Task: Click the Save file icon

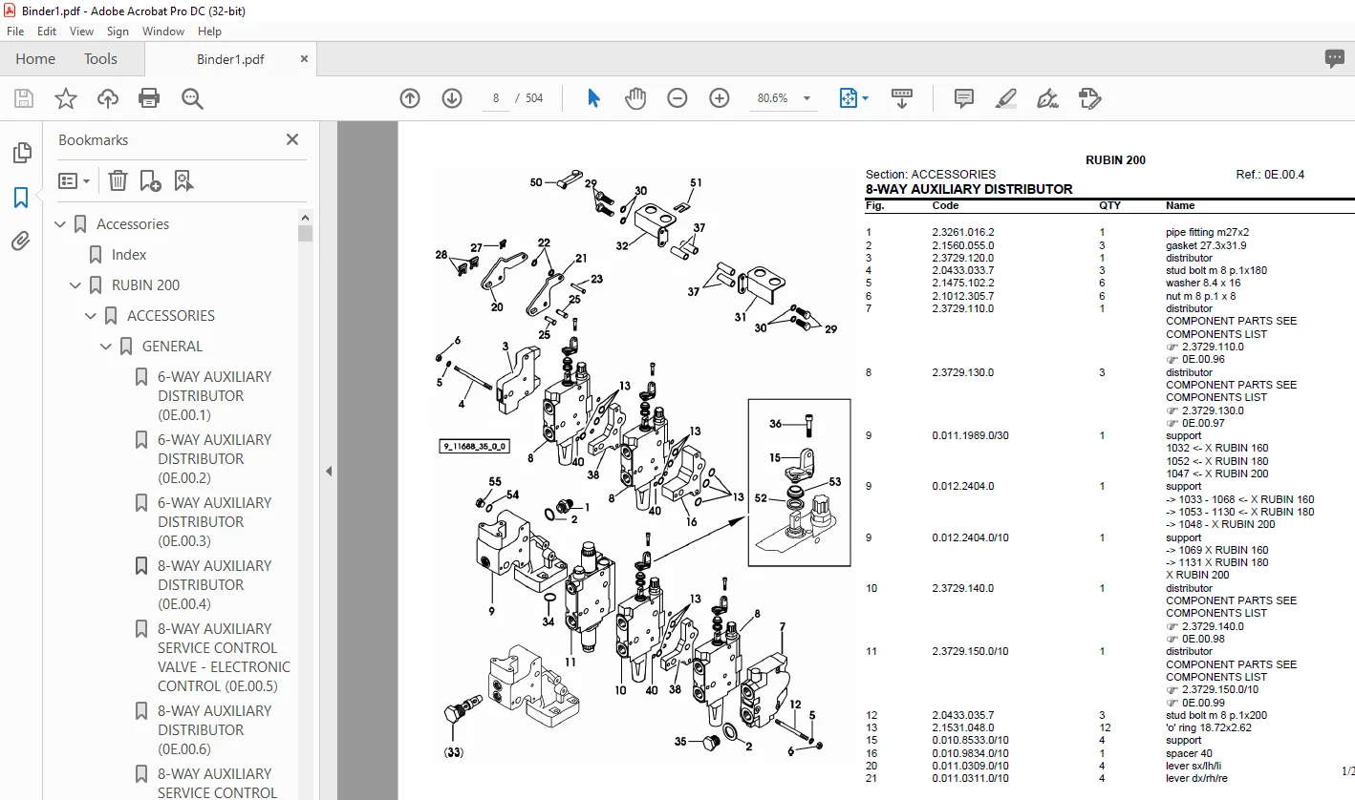Action: (x=24, y=98)
